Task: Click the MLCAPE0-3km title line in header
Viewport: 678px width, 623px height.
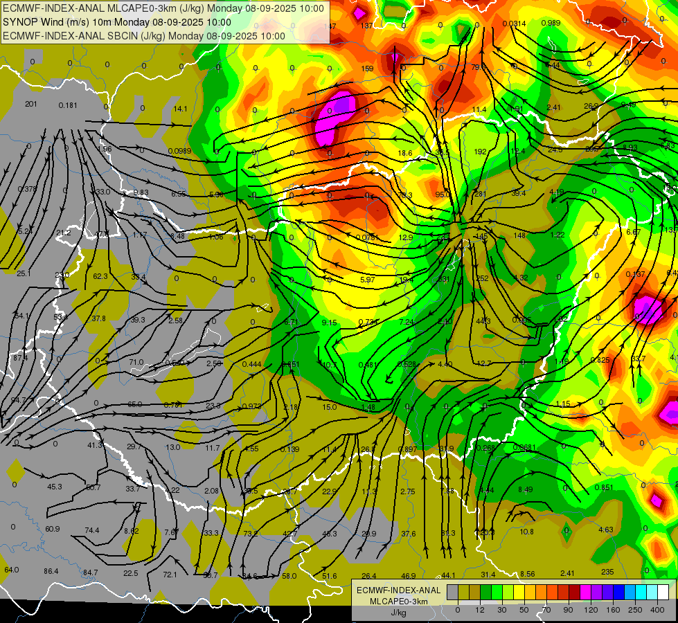Action: (163, 8)
